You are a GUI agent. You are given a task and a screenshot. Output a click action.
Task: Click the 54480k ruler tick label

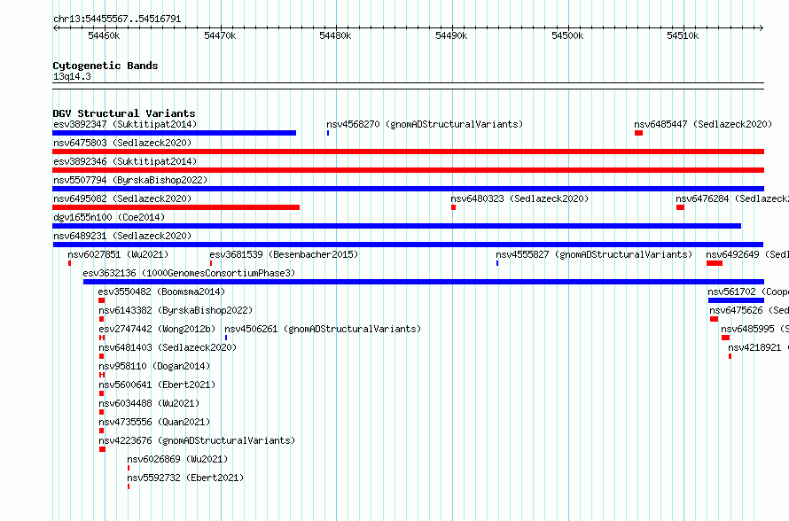pyautogui.click(x=335, y=35)
